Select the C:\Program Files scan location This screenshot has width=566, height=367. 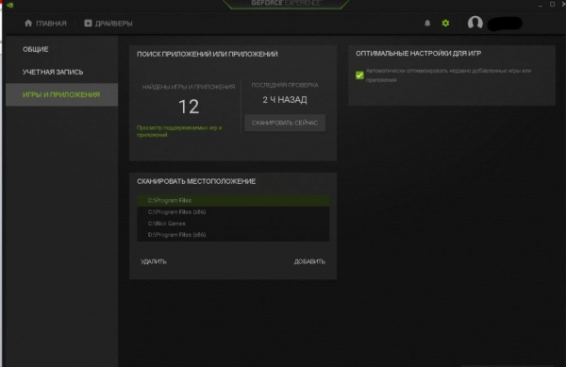[233, 201]
